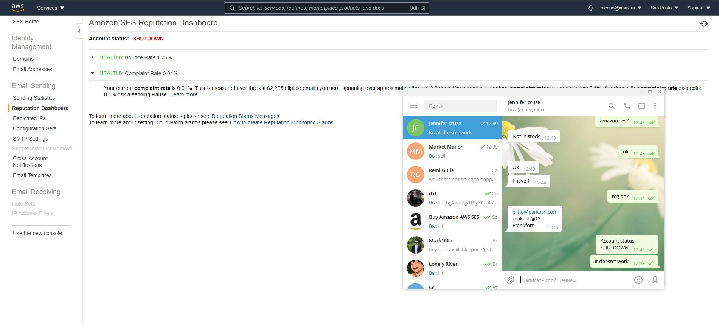Click the Telegram hamburger menu icon

(x=413, y=106)
